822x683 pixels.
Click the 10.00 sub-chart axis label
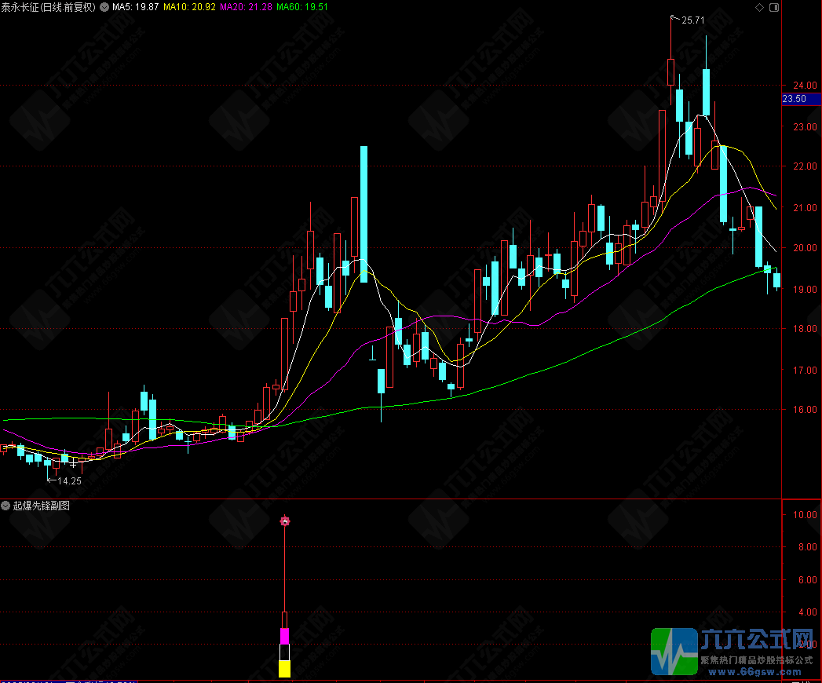(x=805, y=515)
